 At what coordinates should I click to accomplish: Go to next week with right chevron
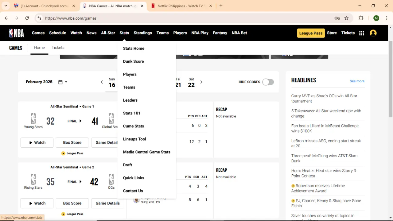[201, 82]
